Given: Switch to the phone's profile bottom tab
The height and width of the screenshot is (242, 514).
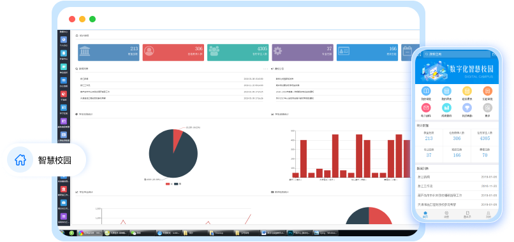Looking at the screenshot, I should 488,215.
